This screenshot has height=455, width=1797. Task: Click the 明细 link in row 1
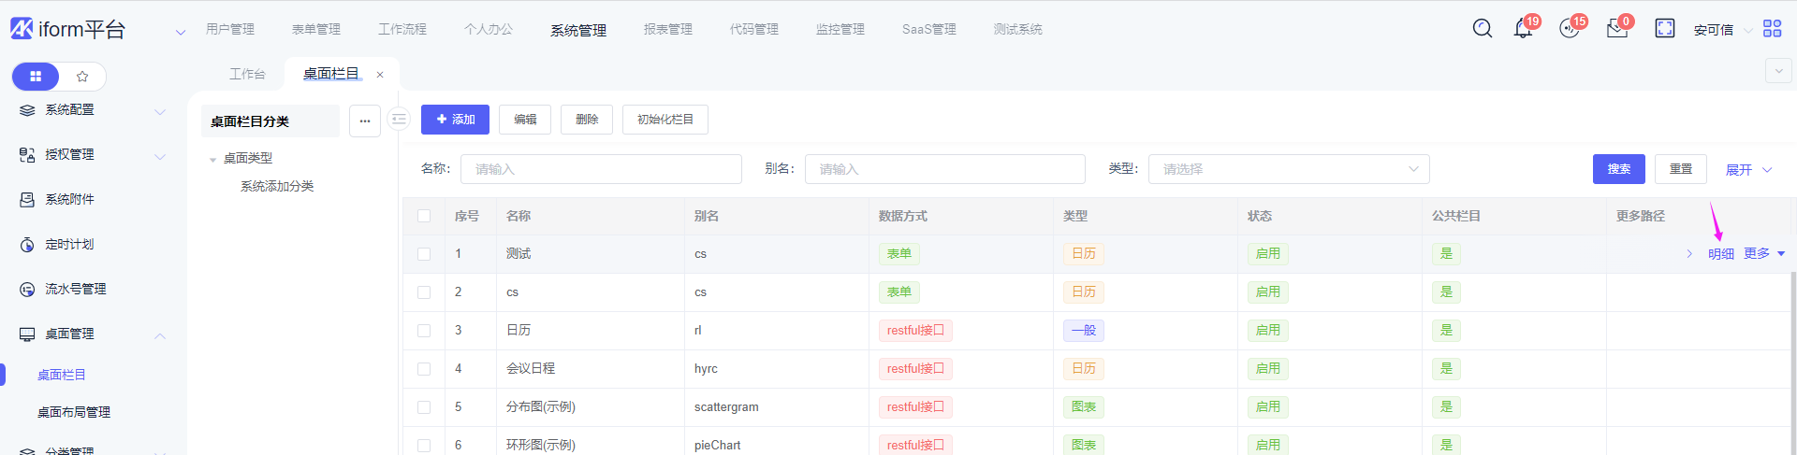(x=1720, y=254)
